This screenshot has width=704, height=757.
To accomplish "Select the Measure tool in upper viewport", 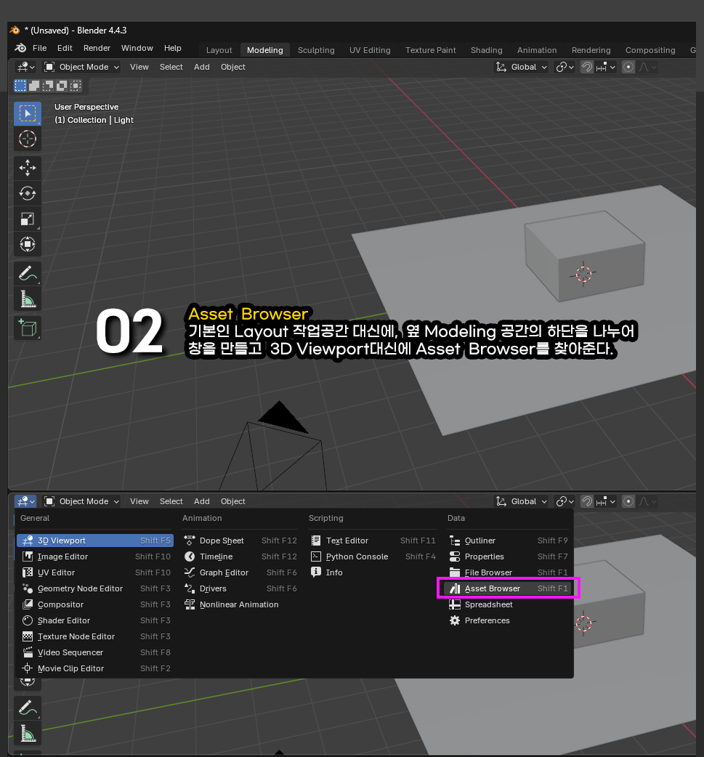I will (x=28, y=299).
